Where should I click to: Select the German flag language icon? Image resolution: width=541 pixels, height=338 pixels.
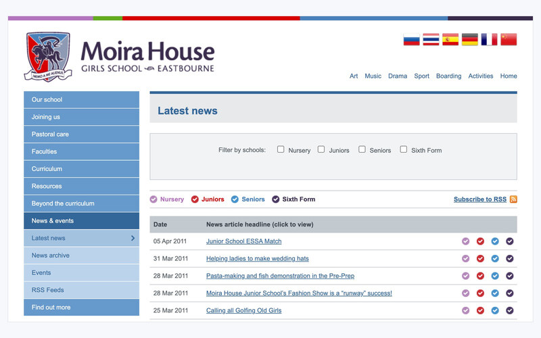click(x=470, y=40)
